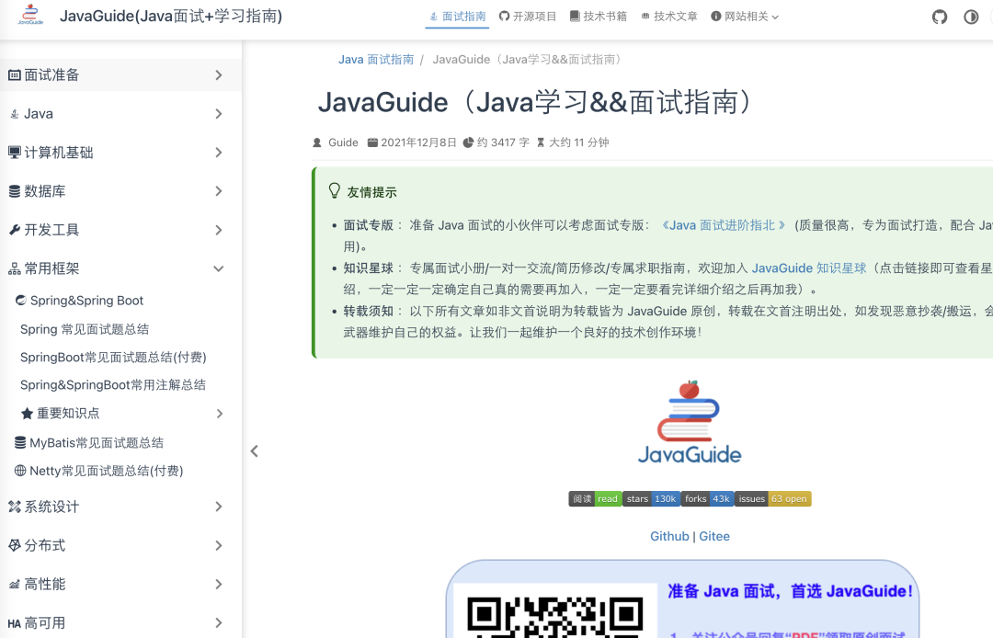Expand the Java sidebar section chevron
Screen dimensions: 993x638
tap(219, 114)
